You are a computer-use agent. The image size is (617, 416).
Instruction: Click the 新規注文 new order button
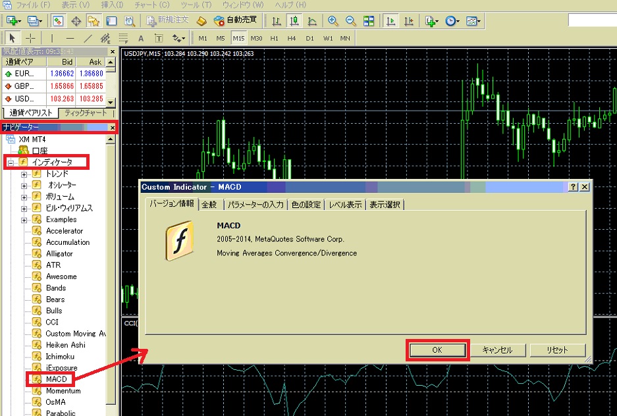click(x=168, y=20)
